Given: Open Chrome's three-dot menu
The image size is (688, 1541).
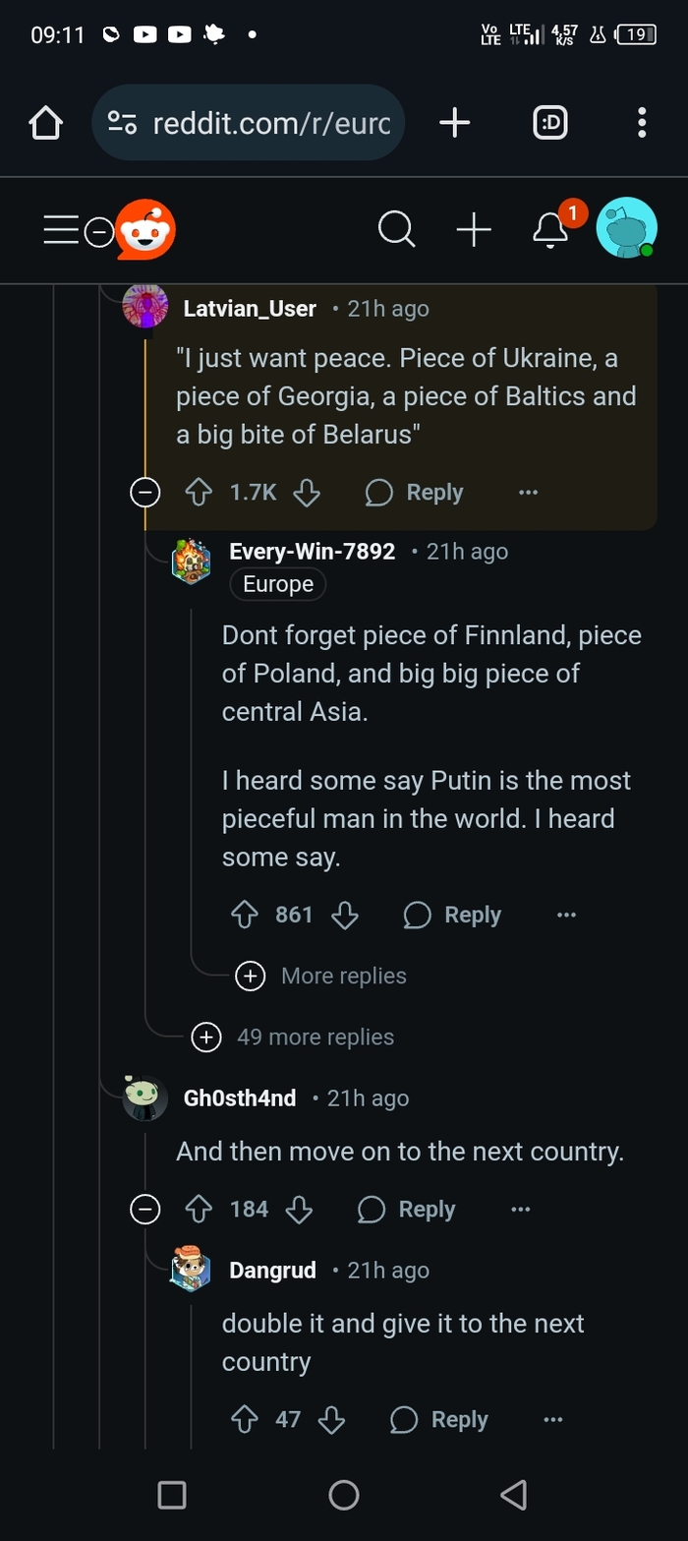Looking at the screenshot, I should pyautogui.click(x=641, y=123).
